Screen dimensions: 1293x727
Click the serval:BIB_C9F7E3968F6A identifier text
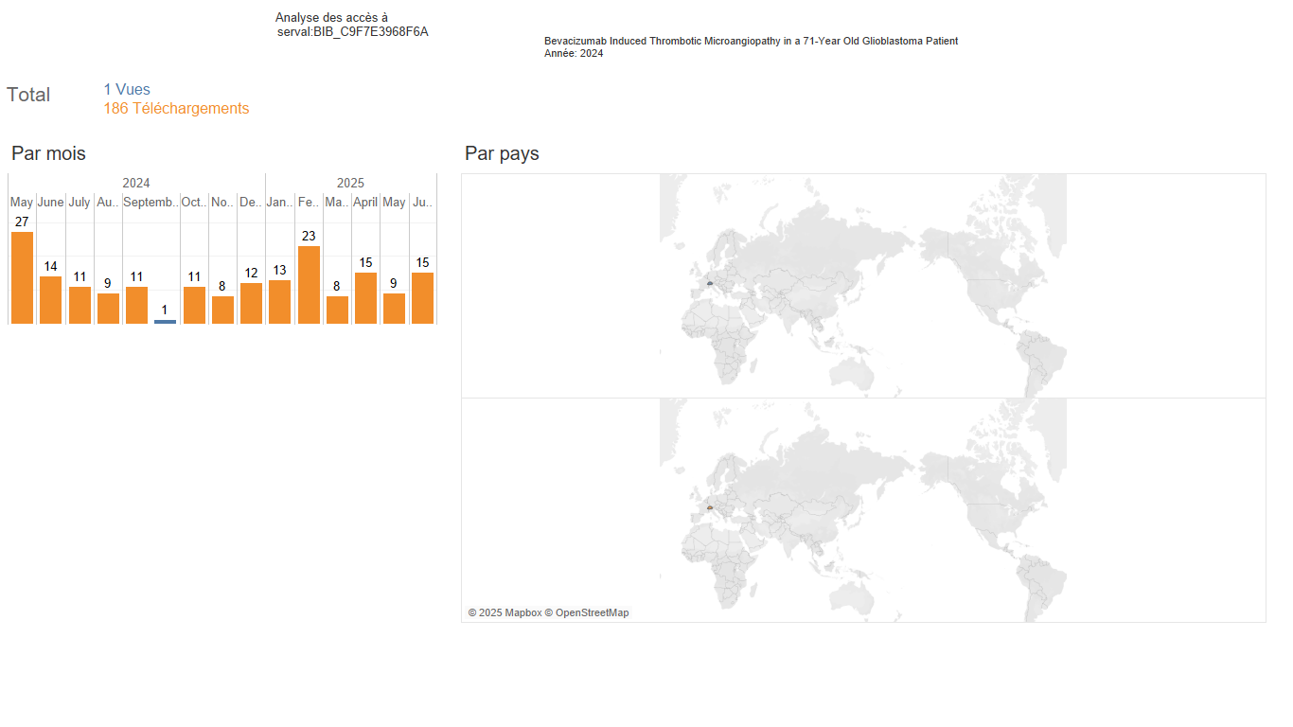[x=353, y=31]
